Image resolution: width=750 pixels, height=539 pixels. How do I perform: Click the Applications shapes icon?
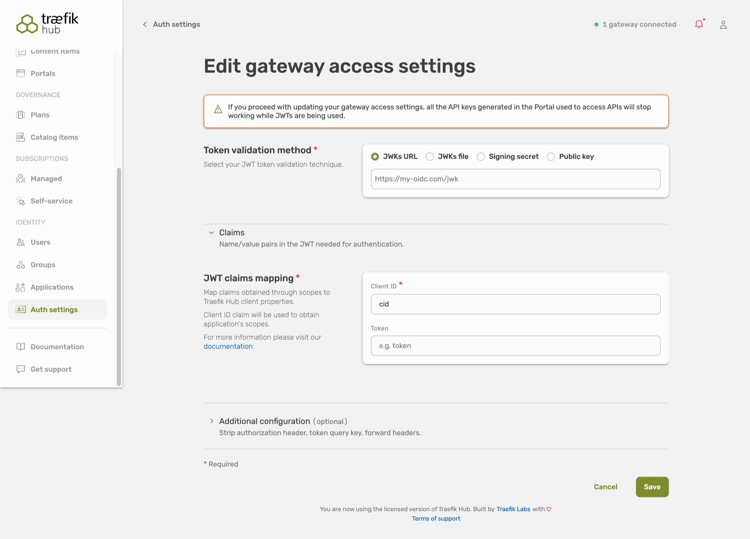pyautogui.click(x=21, y=287)
